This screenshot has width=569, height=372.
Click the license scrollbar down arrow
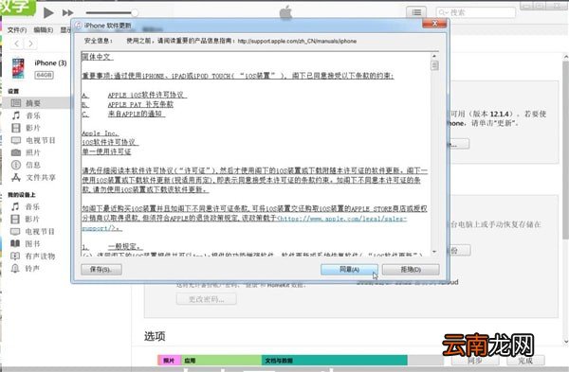point(434,252)
